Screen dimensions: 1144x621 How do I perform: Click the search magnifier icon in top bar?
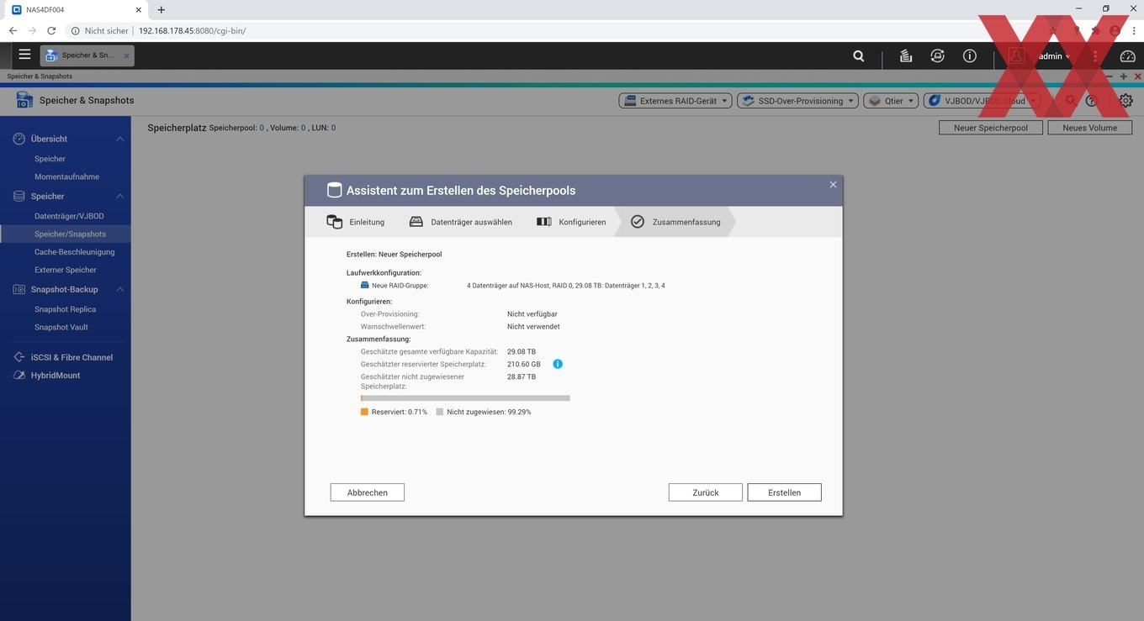pos(858,55)
